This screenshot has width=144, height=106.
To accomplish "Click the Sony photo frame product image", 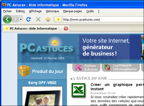I will point(42,96).
